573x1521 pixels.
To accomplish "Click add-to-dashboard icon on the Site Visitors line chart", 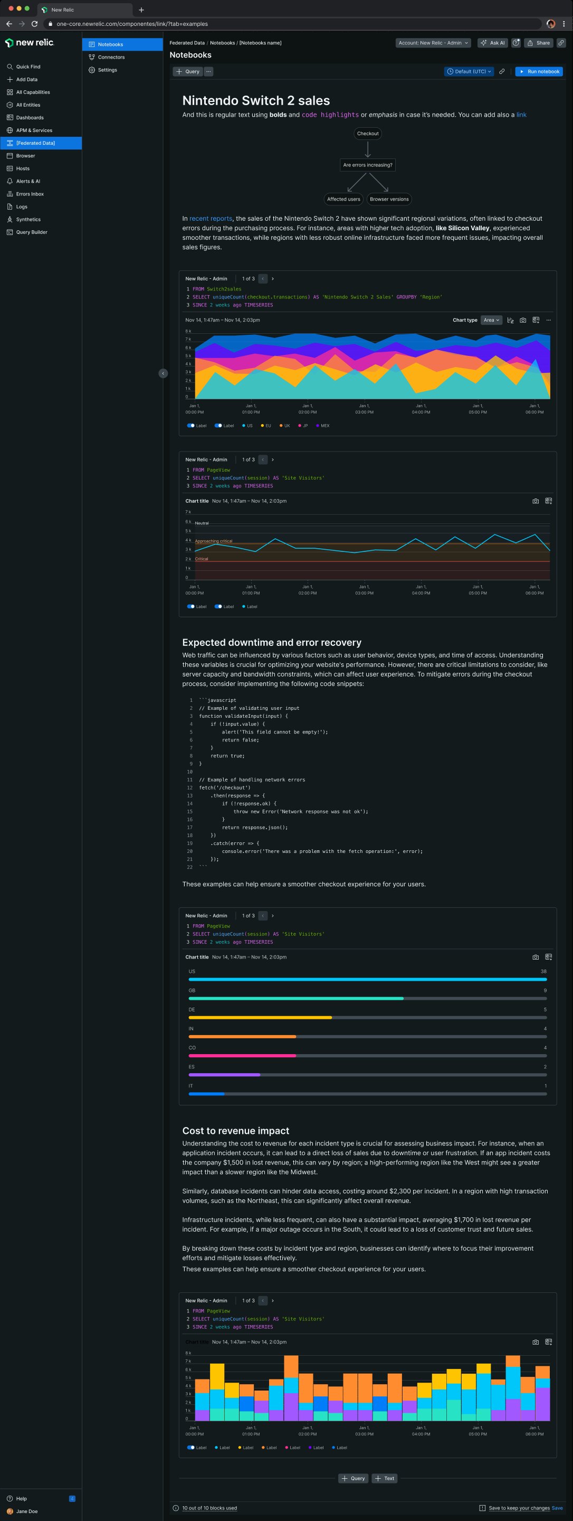I will click(x=548, y=501).
